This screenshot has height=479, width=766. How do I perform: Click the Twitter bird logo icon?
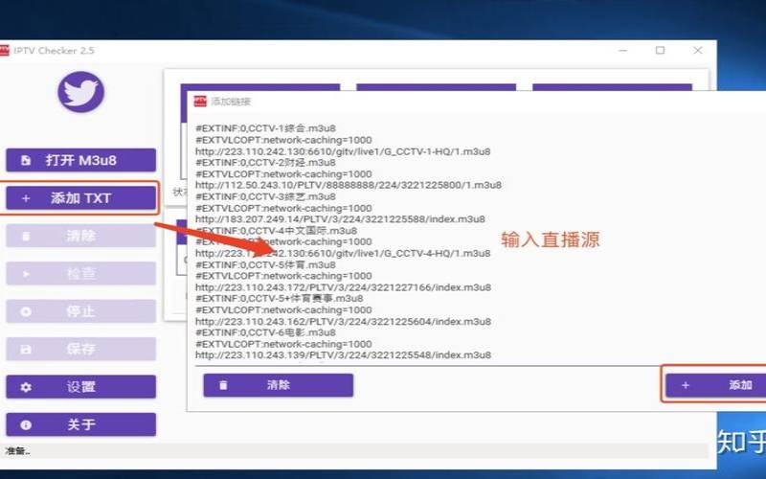tap(80, 92)
